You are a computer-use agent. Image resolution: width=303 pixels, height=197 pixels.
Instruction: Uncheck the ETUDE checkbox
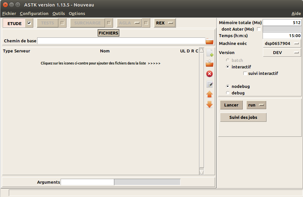coord(29,23)
